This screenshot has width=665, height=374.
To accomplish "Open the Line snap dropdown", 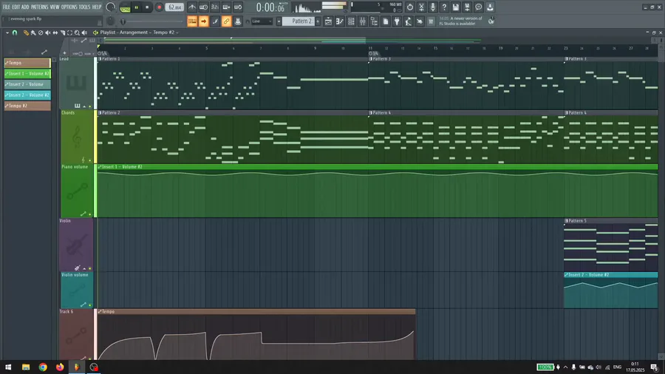I will [x=262, y=21].
